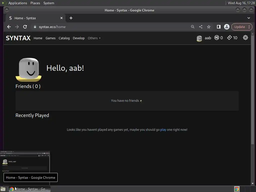Open the Develop page

[79, 38]
